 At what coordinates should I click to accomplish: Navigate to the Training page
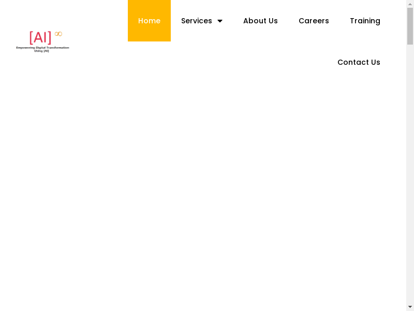coord(365,21)
